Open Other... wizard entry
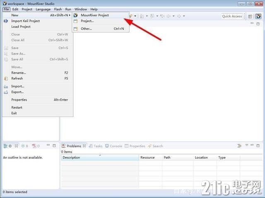The height and width of the screenshot is (198, 265). 101,29
